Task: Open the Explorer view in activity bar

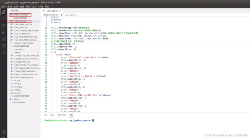Action: (3, 12)
